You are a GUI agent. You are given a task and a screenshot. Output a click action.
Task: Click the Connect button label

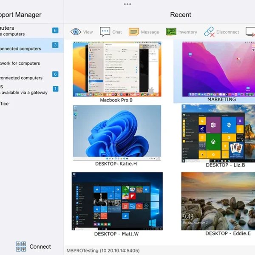[x=40, y=246]
